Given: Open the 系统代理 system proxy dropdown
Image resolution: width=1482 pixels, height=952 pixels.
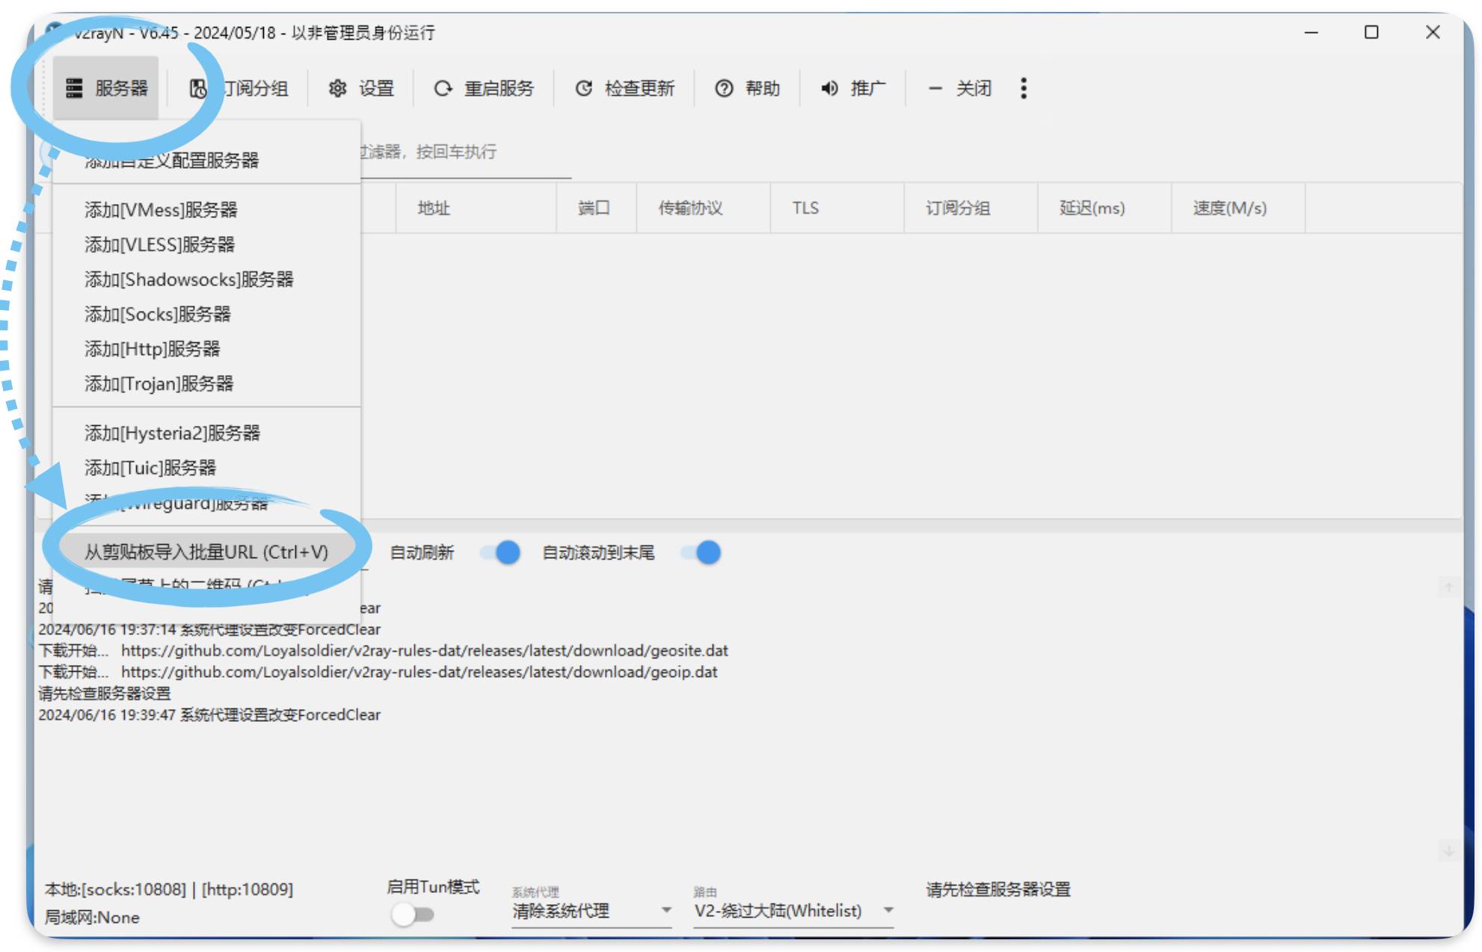Looking at the screenshot, I should (x=591, y=910).
